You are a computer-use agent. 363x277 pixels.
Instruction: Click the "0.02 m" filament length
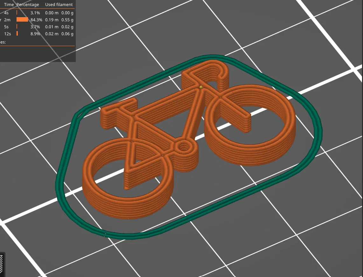(x=52, y=34)
